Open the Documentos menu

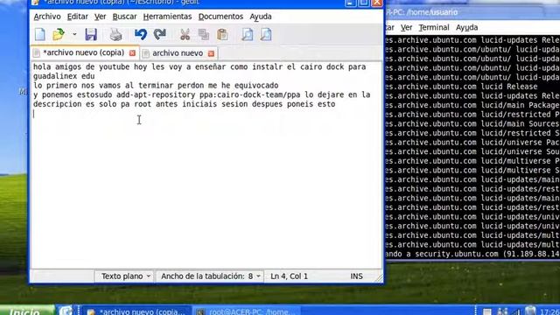(220, 17)
